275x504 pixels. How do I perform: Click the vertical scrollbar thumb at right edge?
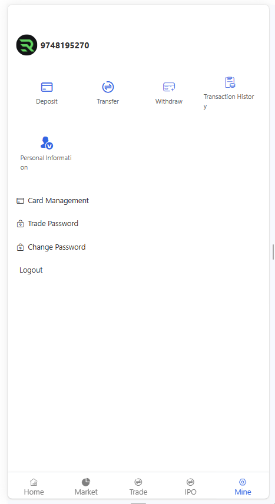pyautogui.click(x=273, y=251)
